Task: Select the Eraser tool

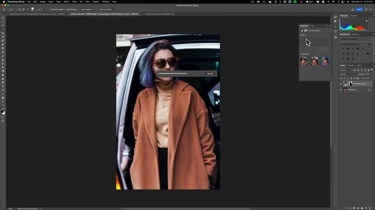Action: (x=3, y=67)
